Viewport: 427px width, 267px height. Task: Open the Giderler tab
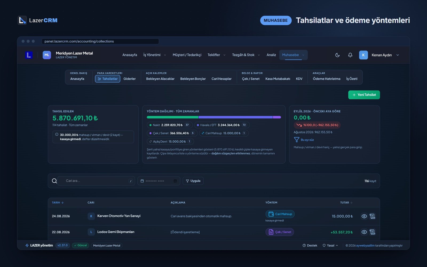[x=129, y=79]
